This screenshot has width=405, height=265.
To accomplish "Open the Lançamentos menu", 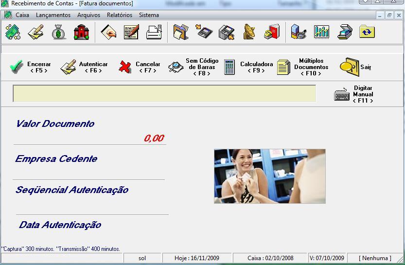I will (x=53, y=15).
